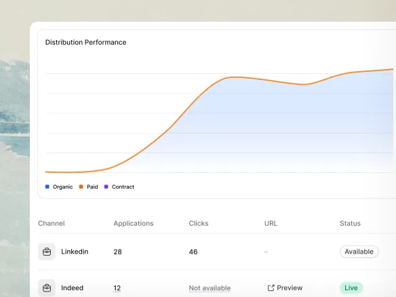Click Linkedin clicks value 46
The height and width of the screenshot is (297, 396).
pos(193,252)
